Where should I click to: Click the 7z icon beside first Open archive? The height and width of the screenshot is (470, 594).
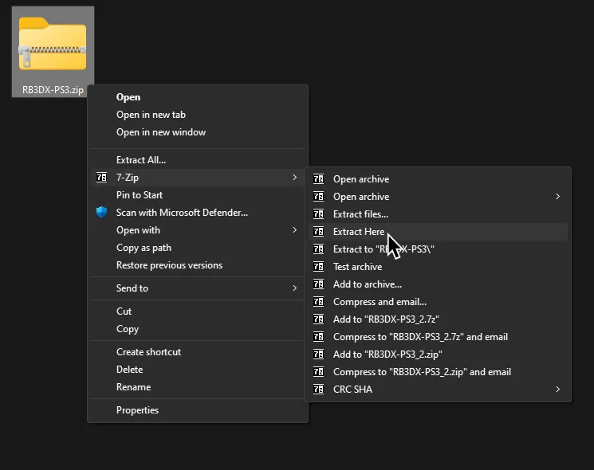click(319, 178)
